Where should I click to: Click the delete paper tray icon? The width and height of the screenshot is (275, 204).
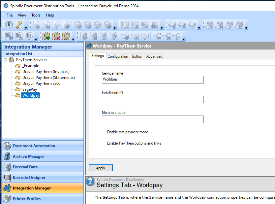(x=182, y=25)
